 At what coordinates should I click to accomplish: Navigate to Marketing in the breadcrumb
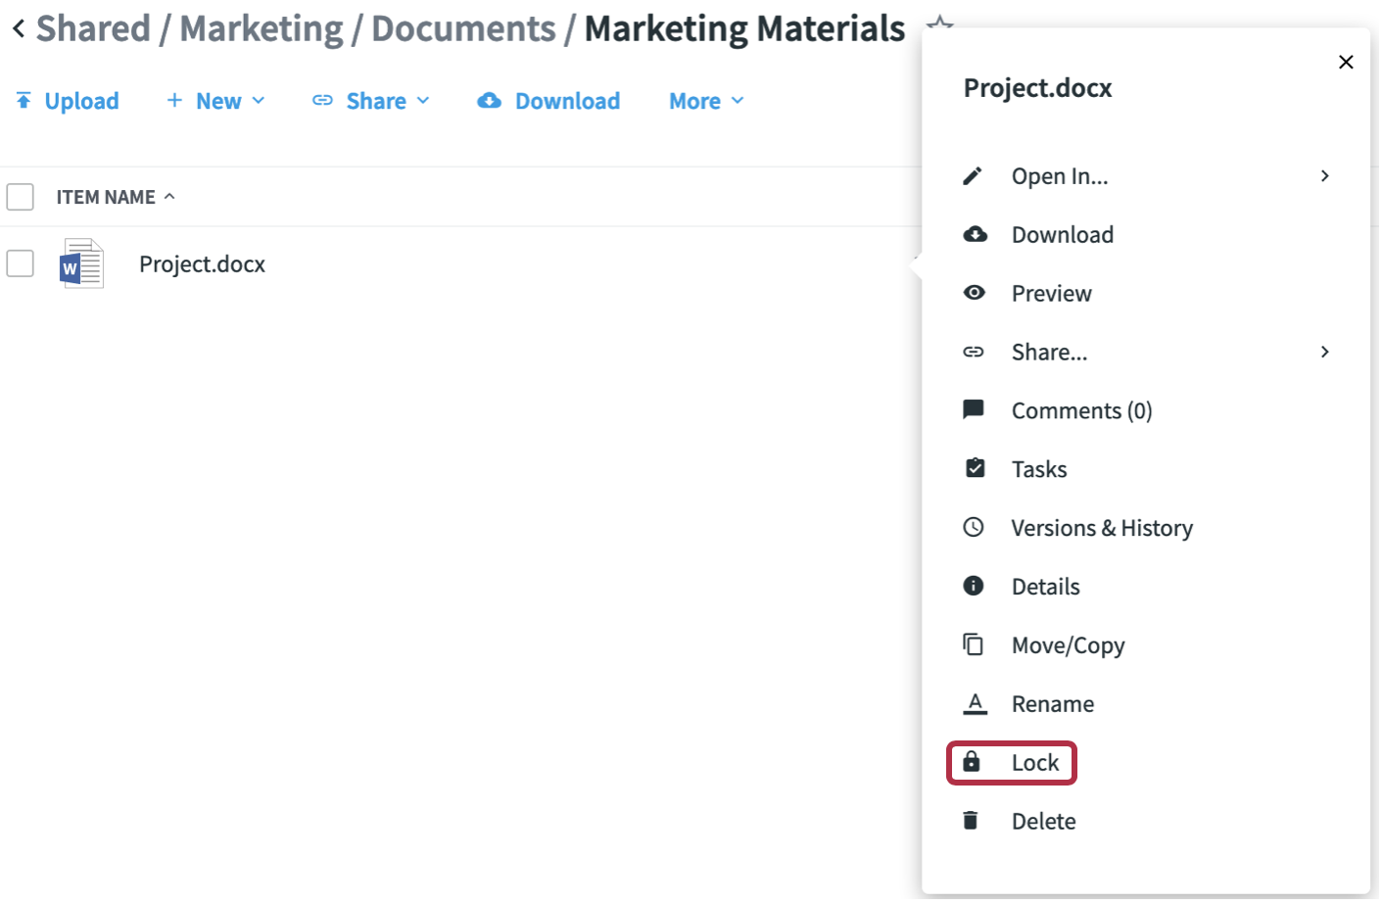262,29
